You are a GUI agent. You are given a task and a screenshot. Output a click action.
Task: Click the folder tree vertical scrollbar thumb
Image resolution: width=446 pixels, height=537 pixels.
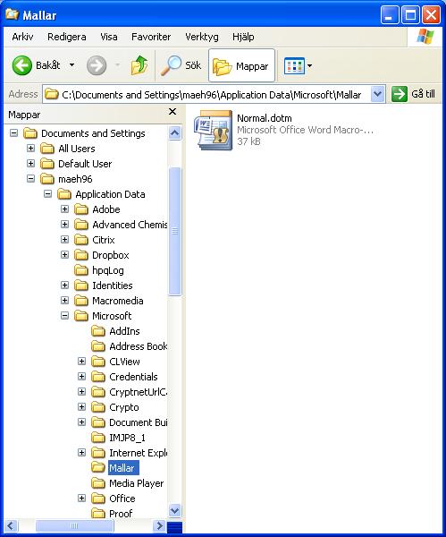click(175, 231)
